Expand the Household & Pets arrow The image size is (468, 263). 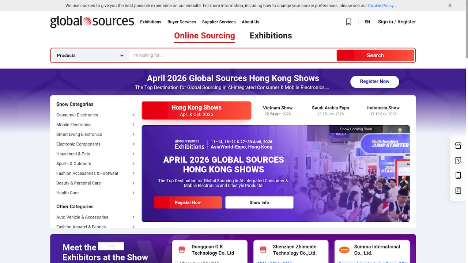point(133,154)
